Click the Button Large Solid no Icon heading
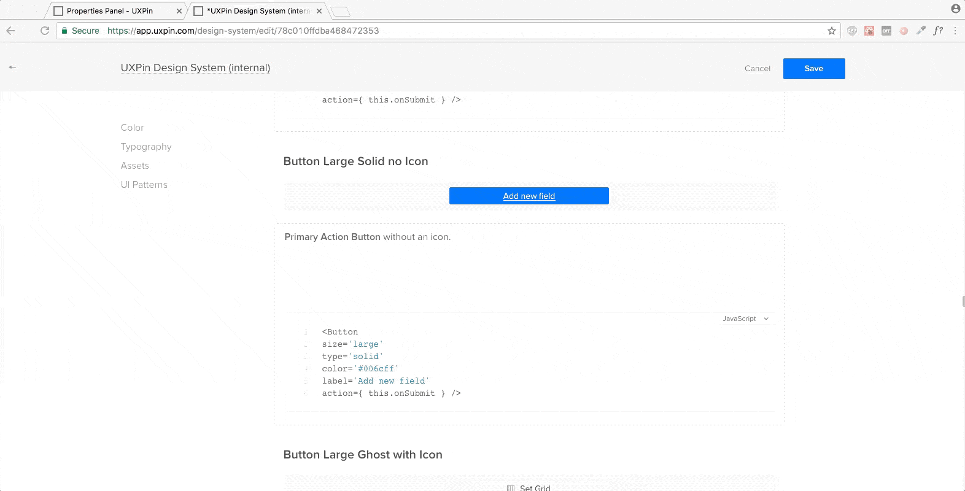This screenshot has height=491, width=965. point(356,161)
